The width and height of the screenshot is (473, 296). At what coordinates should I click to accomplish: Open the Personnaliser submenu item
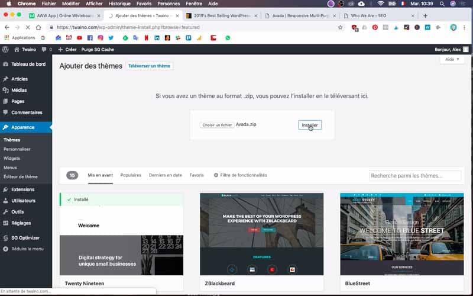(x=17, y=149)
